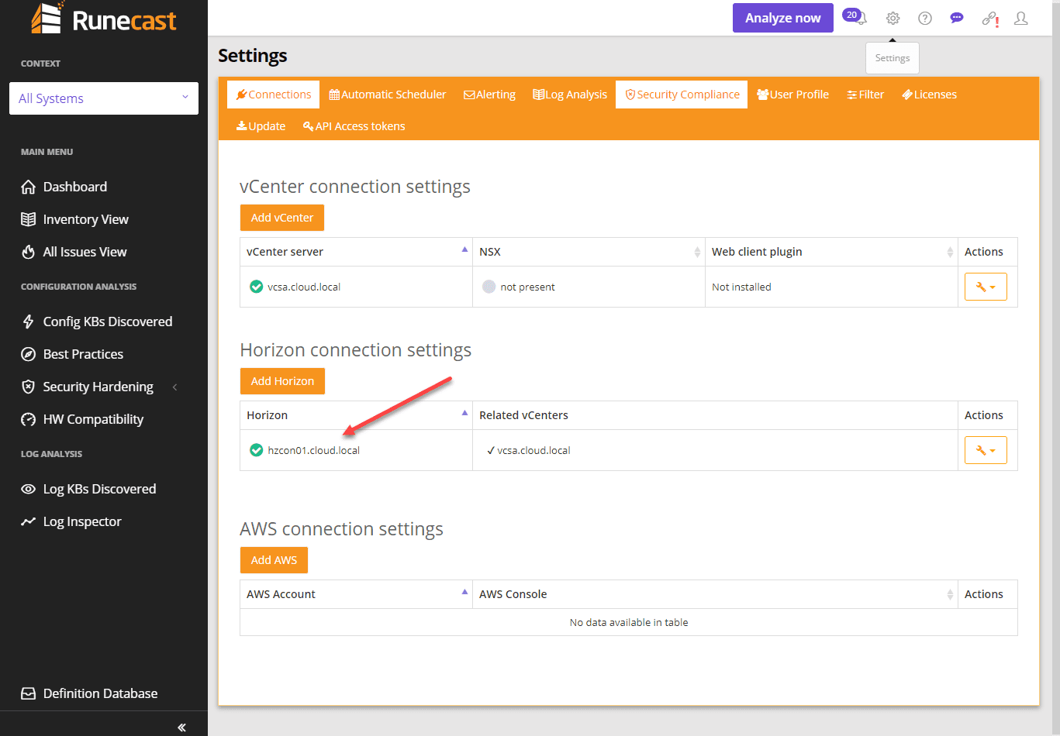Go to Dashboard in main menu
1060x736 pixels.
point(75,187)
